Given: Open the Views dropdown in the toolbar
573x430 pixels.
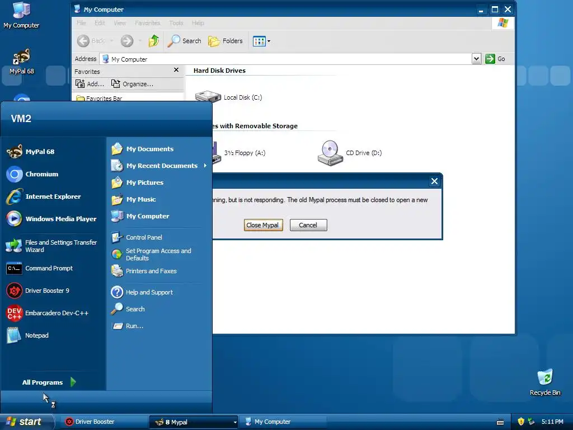Looking at the screenshot, I should pos(262,41).
